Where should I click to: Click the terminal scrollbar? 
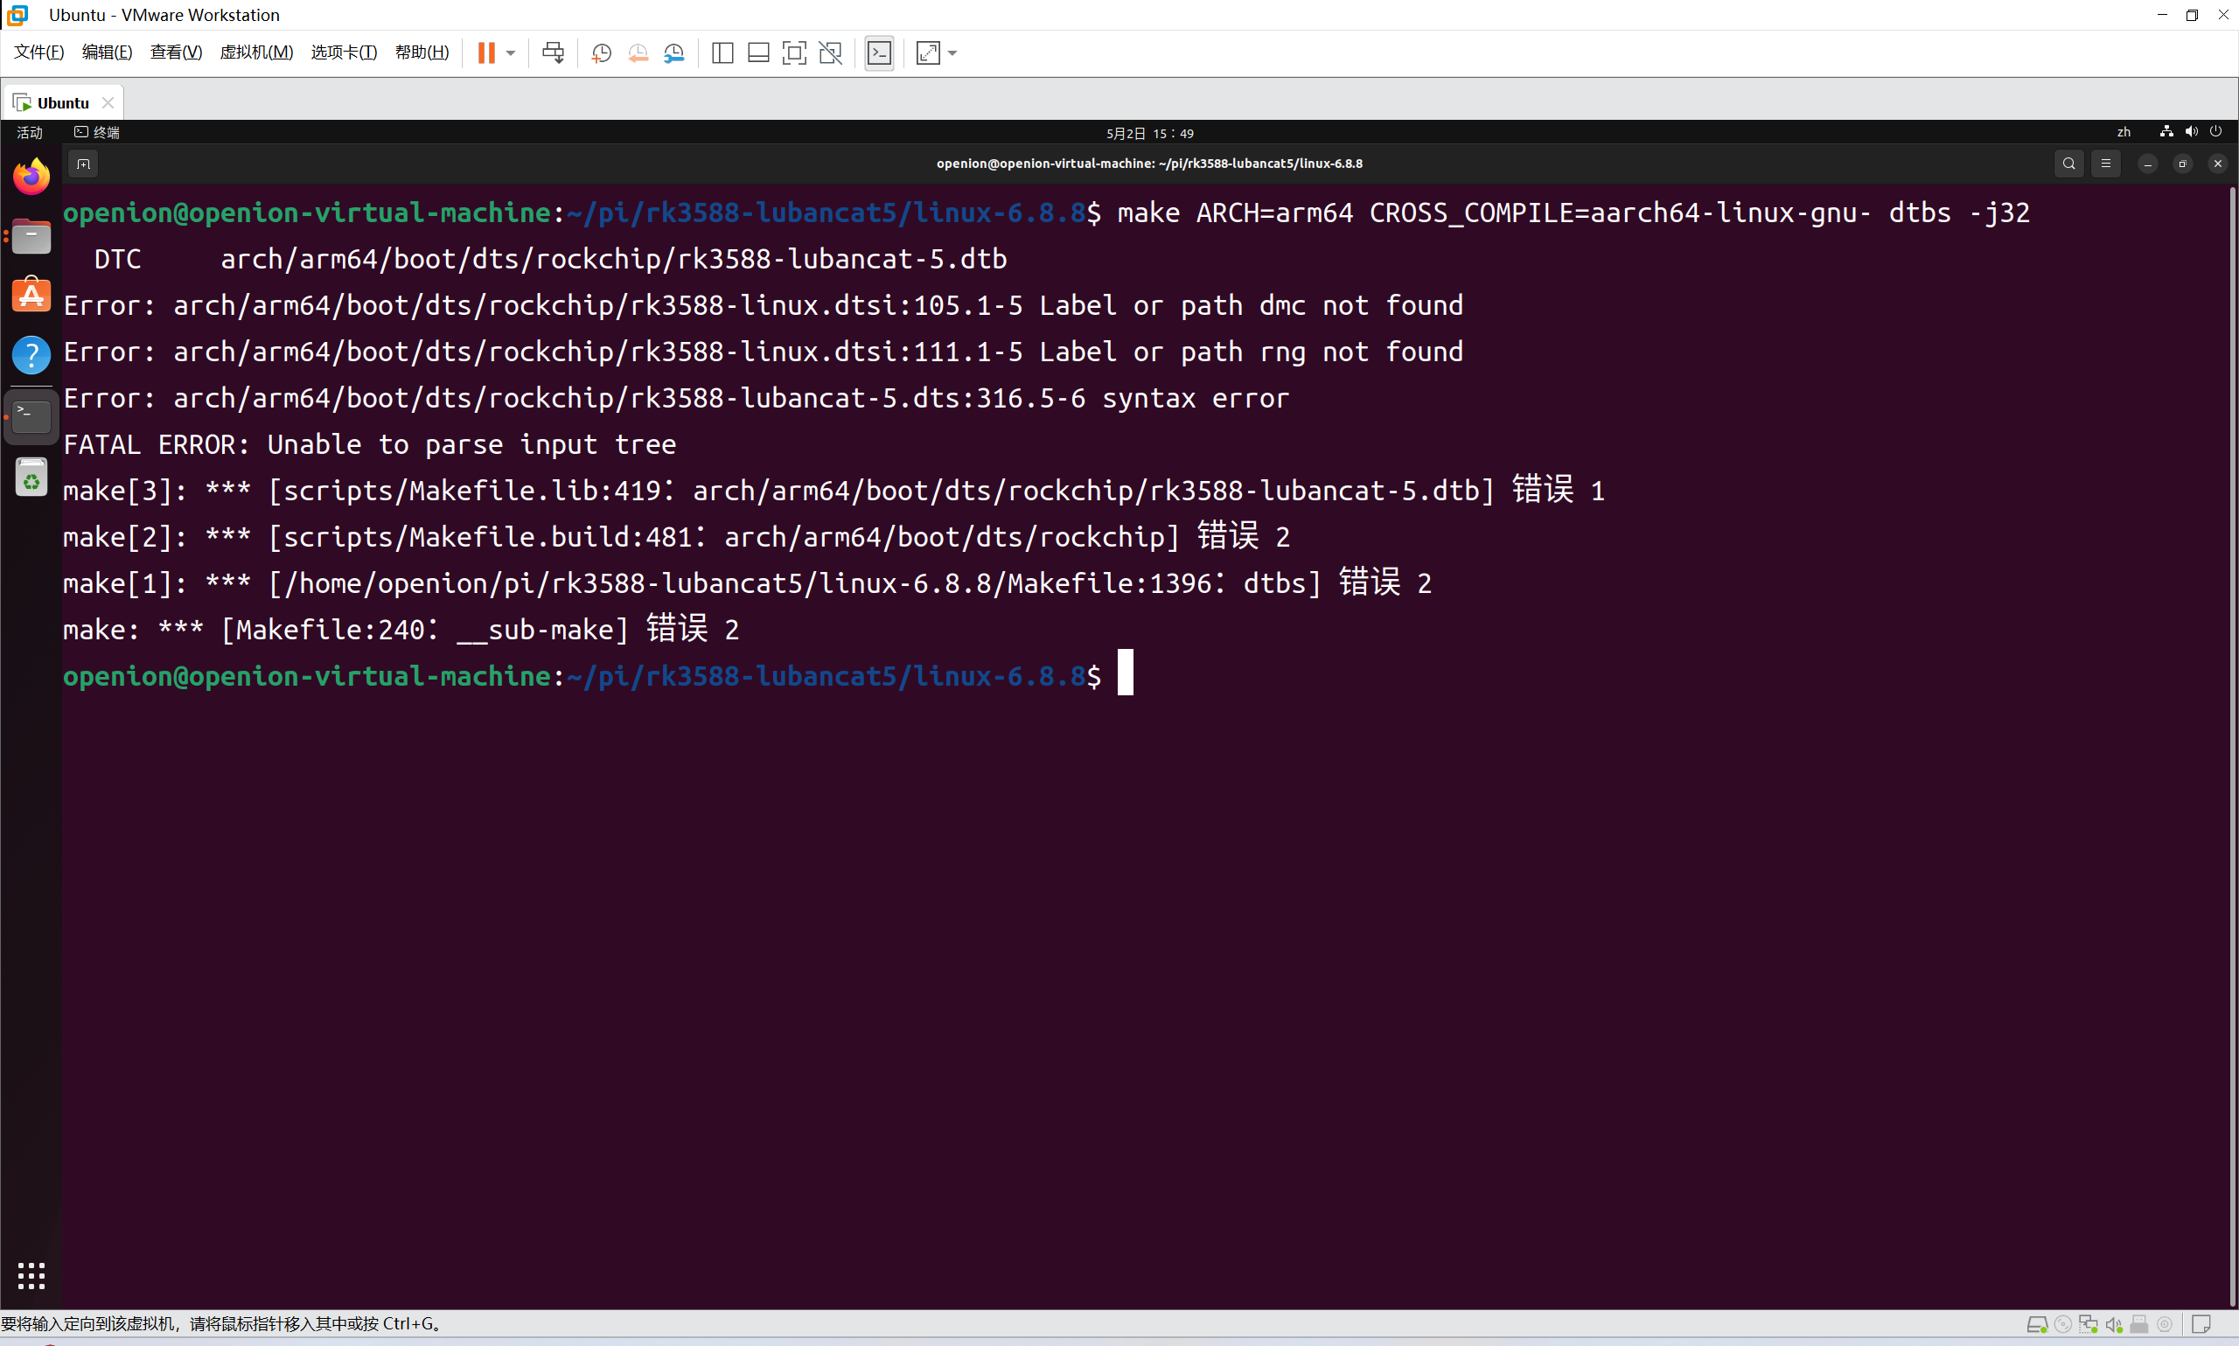click(x=2233, y=745)
